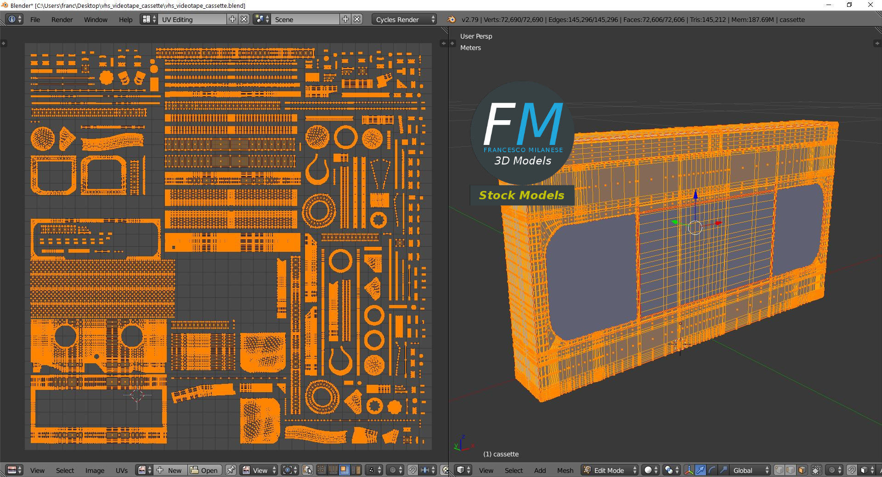
Task: Open the Render menu
Action: [62, 20]
